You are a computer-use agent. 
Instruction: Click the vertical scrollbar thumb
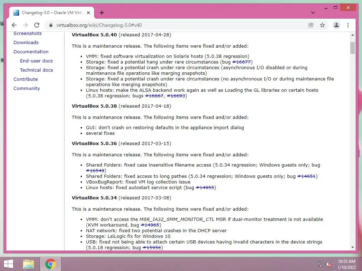click(352, 48)
